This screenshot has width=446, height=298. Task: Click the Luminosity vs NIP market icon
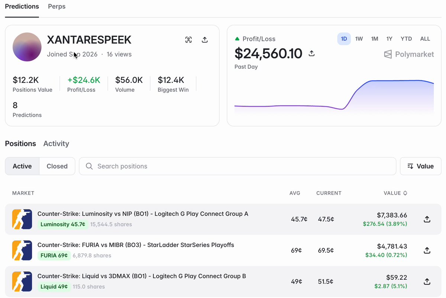[x=22, y=219]
